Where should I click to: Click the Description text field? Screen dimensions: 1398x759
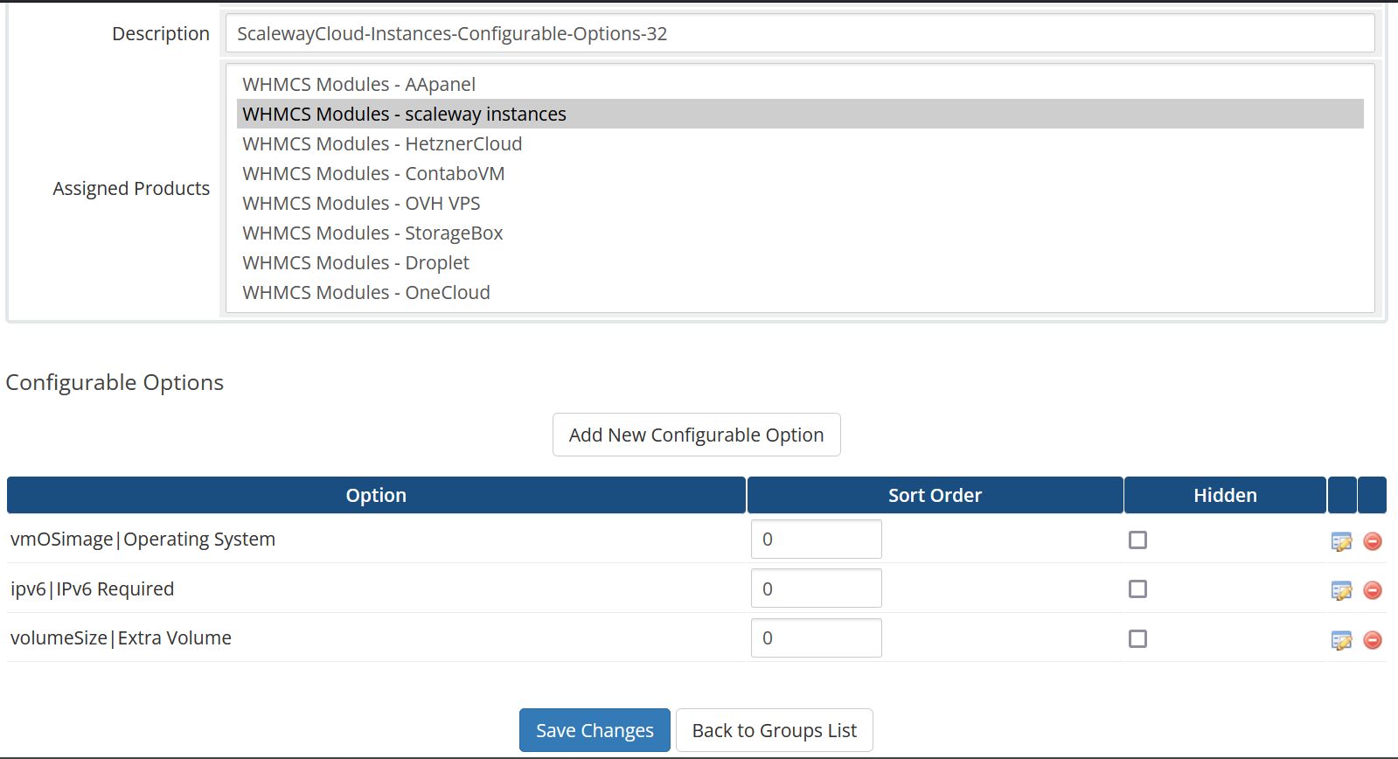(x=800, y=33)
